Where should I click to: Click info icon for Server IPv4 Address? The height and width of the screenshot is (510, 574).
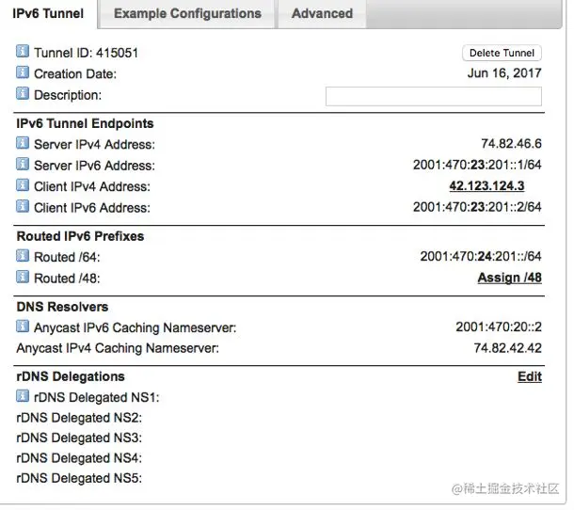[23, 143]
